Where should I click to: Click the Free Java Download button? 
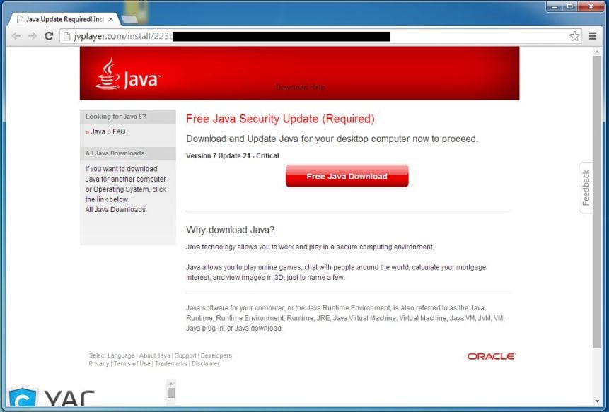[347, 176]
